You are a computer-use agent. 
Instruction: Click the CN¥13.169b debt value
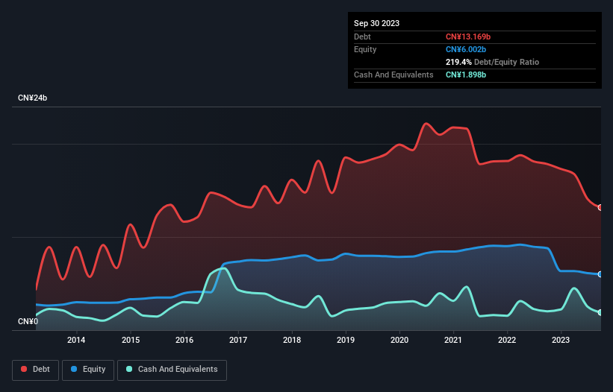pos(468,37)
